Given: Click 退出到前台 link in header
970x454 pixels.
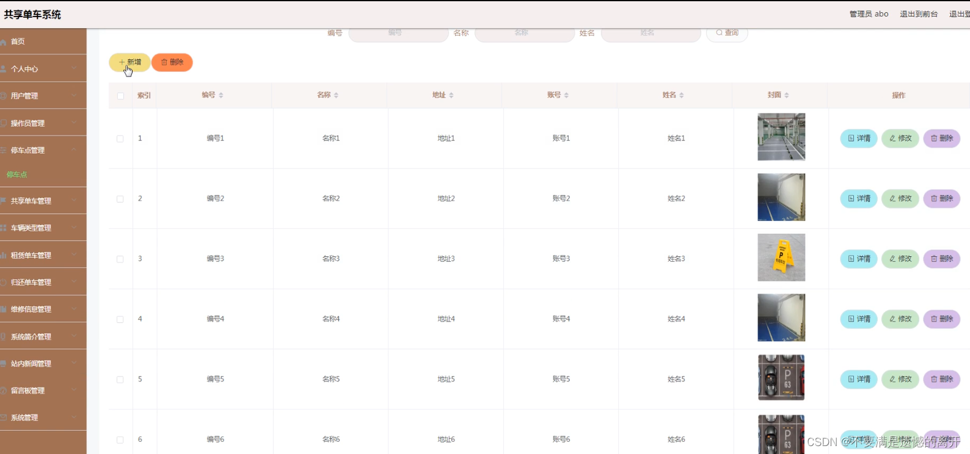Looking at the screenshot, I should click(x=919, y=14).
